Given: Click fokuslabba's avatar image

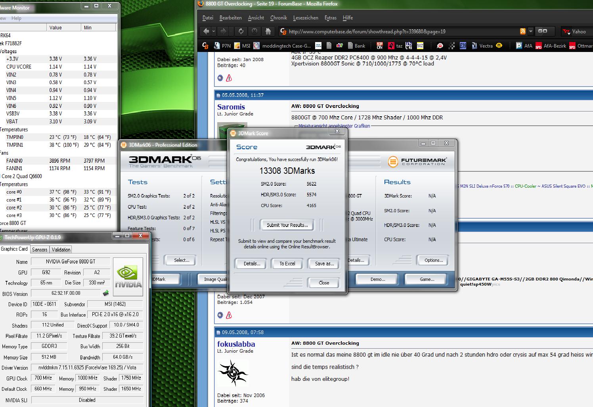Looking at the screenshot, I should click(233, 373).
